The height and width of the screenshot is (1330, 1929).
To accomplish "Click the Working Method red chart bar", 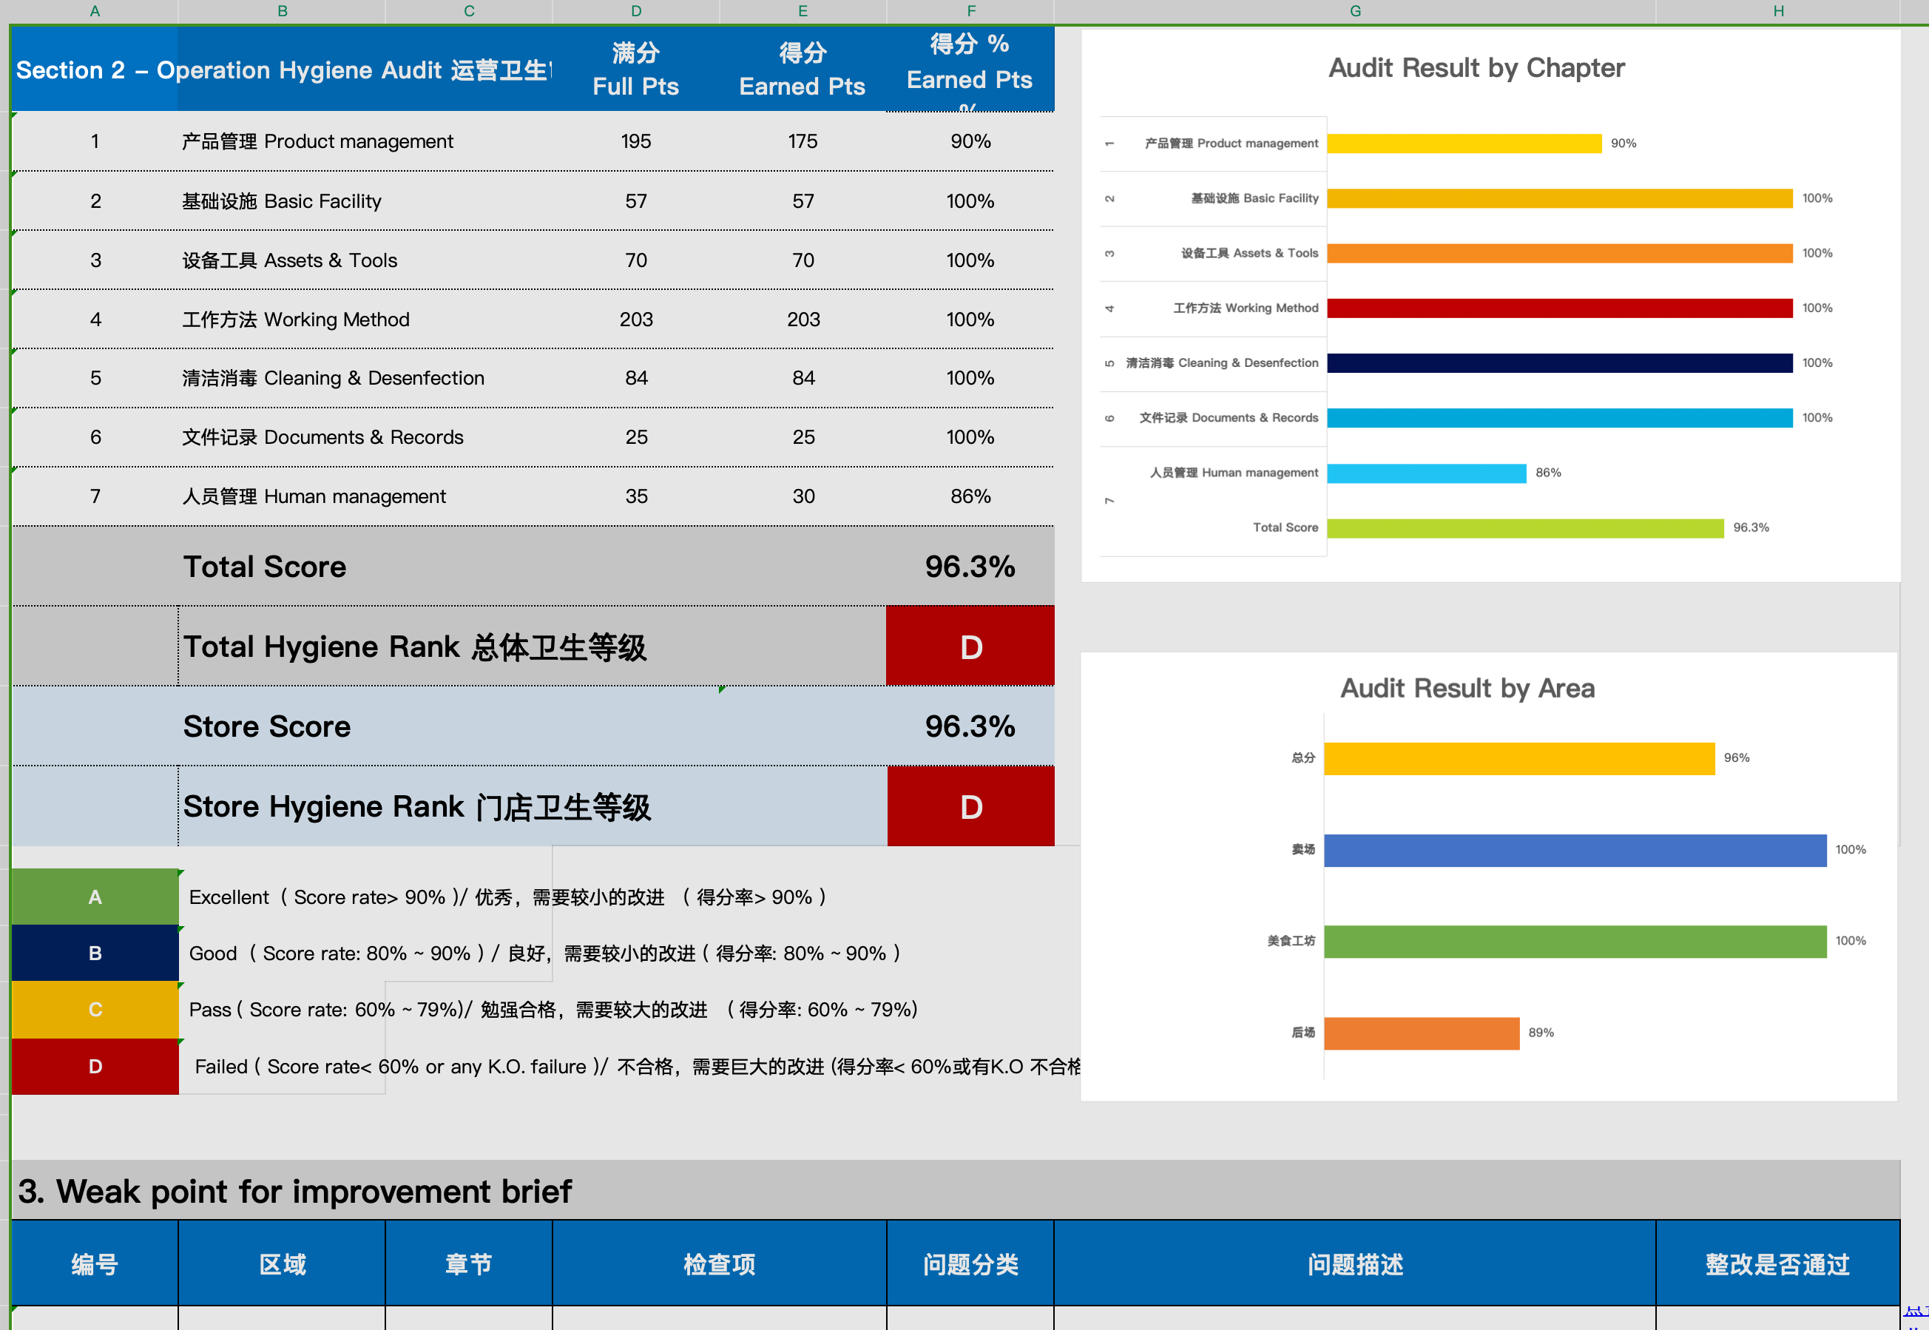I will 1560,308.
